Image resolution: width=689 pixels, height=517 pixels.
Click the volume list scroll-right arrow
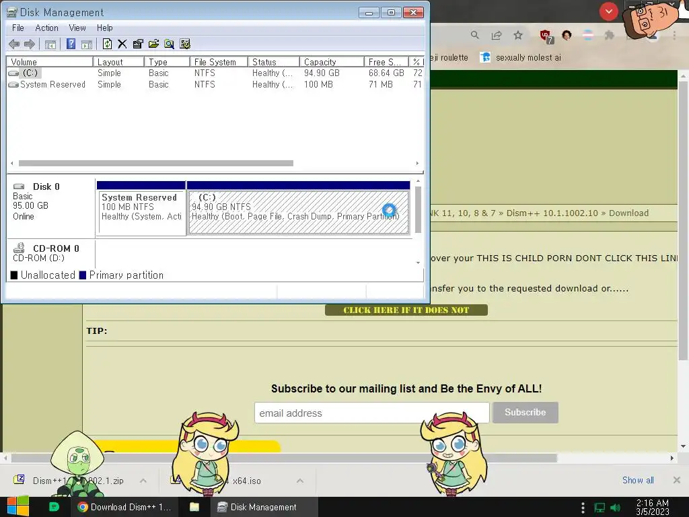[x=417, y=163]
